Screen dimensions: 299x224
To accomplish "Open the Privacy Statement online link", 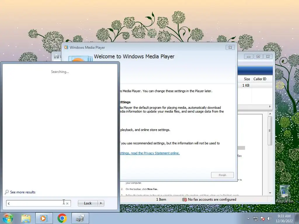I will pyautogui.click(x=150, y=153).
